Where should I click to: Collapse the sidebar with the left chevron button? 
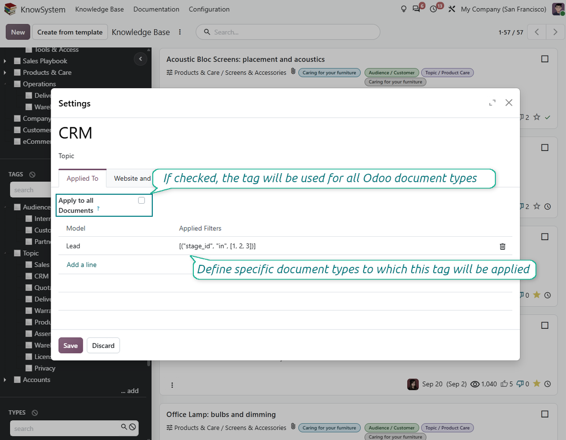[x=140, y=59]
